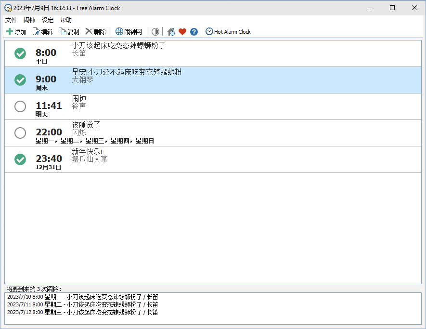Image resolution: width=426 pixels, height=329 pixels.
Task: Enable the 22:00 alarm circle
Action: 20,133
